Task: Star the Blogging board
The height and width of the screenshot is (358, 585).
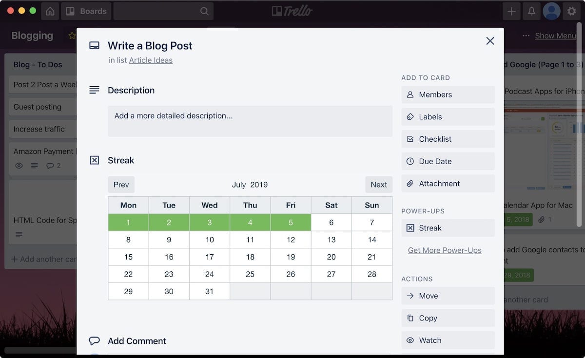Action: coord(72,36)
